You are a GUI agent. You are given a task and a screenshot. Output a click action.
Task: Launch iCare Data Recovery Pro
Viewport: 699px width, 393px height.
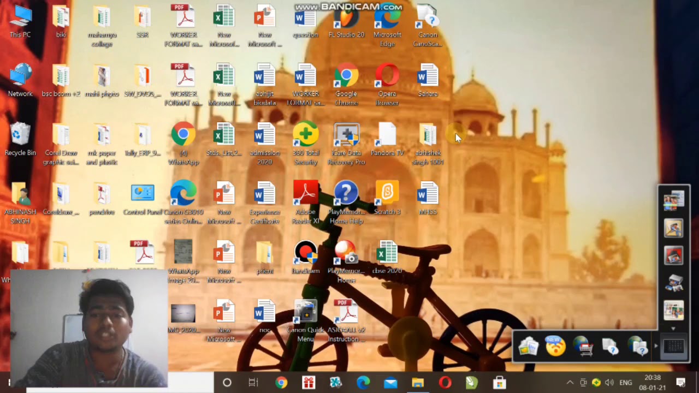(x=346, y=144)
